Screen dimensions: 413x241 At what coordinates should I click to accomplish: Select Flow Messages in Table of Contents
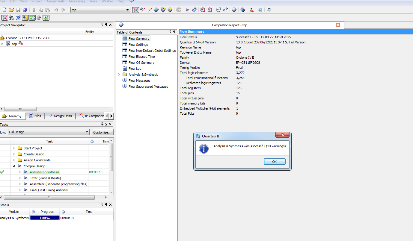139,81
